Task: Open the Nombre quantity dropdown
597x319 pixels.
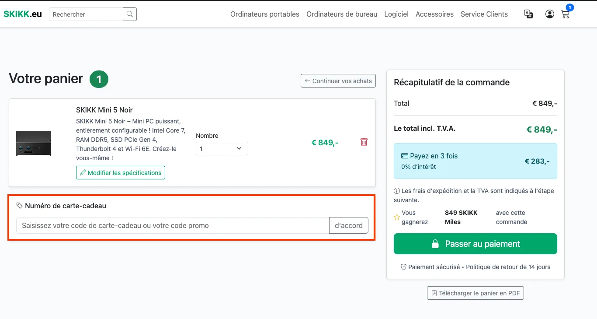Action: click(222, 148)
